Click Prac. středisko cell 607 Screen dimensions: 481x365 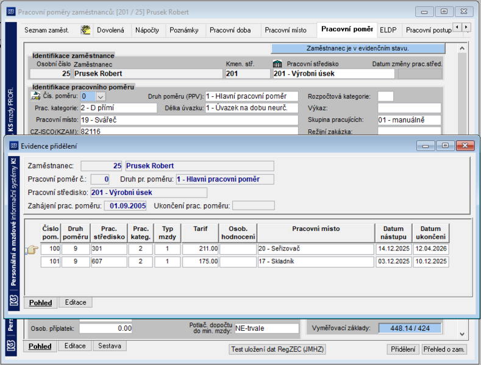click(x=109, y=261)
